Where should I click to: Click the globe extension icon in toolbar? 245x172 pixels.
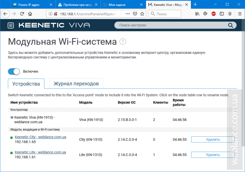[205, 14]
